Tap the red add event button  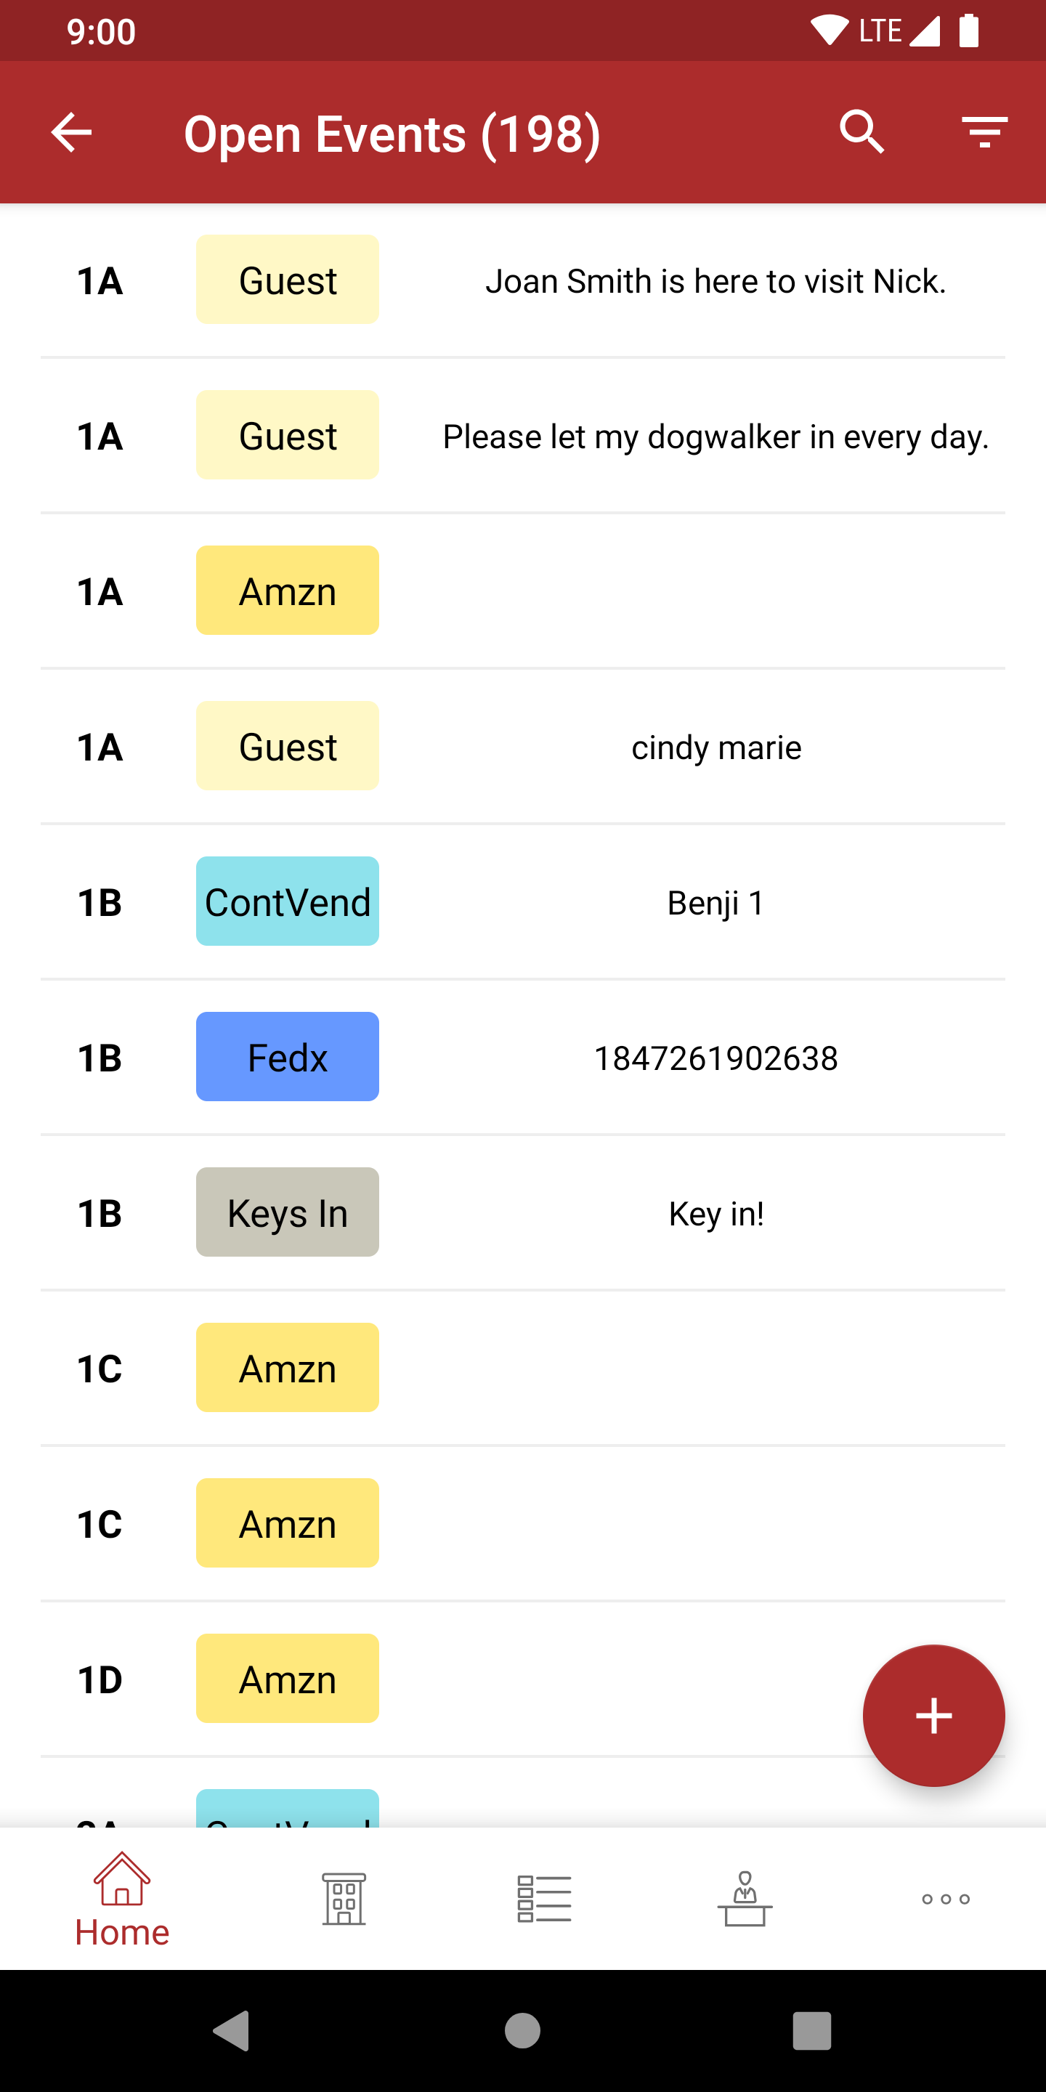point(933,1715)
